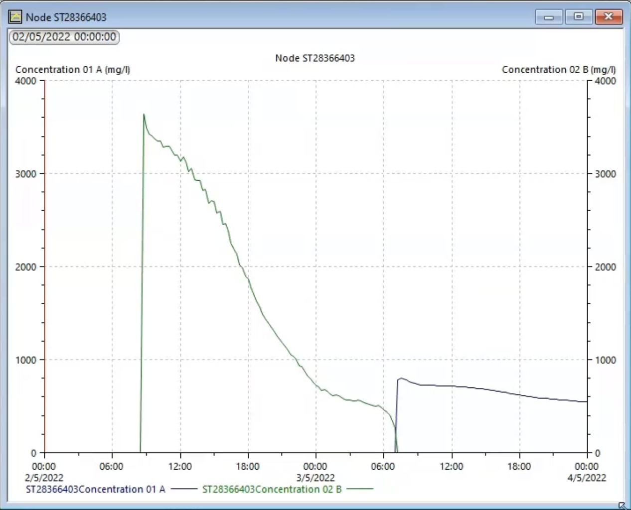Image resolution: width=631 pixels, height=510 pixels.
Task: Click the red time marker at 00:00
Action: point(45,266)
